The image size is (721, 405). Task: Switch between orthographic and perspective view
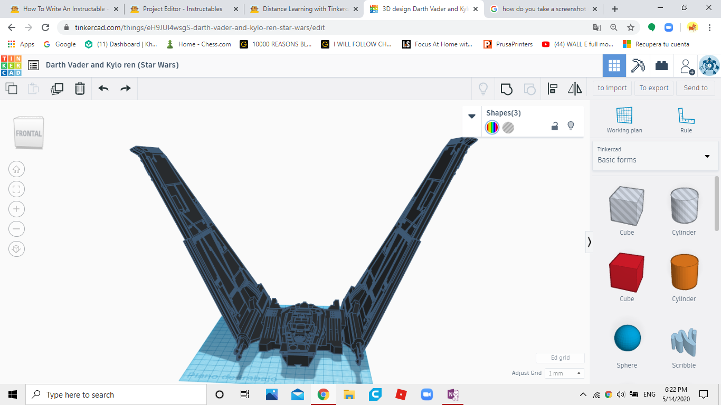point(16,249)
